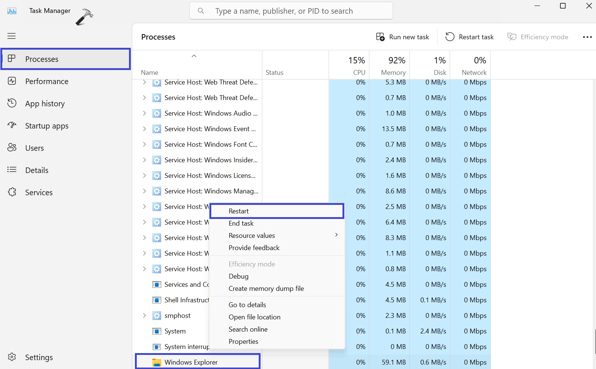This screenshot has height=369, width=596.
Task: Select End task from context menu
Action: tap(241, 223)
